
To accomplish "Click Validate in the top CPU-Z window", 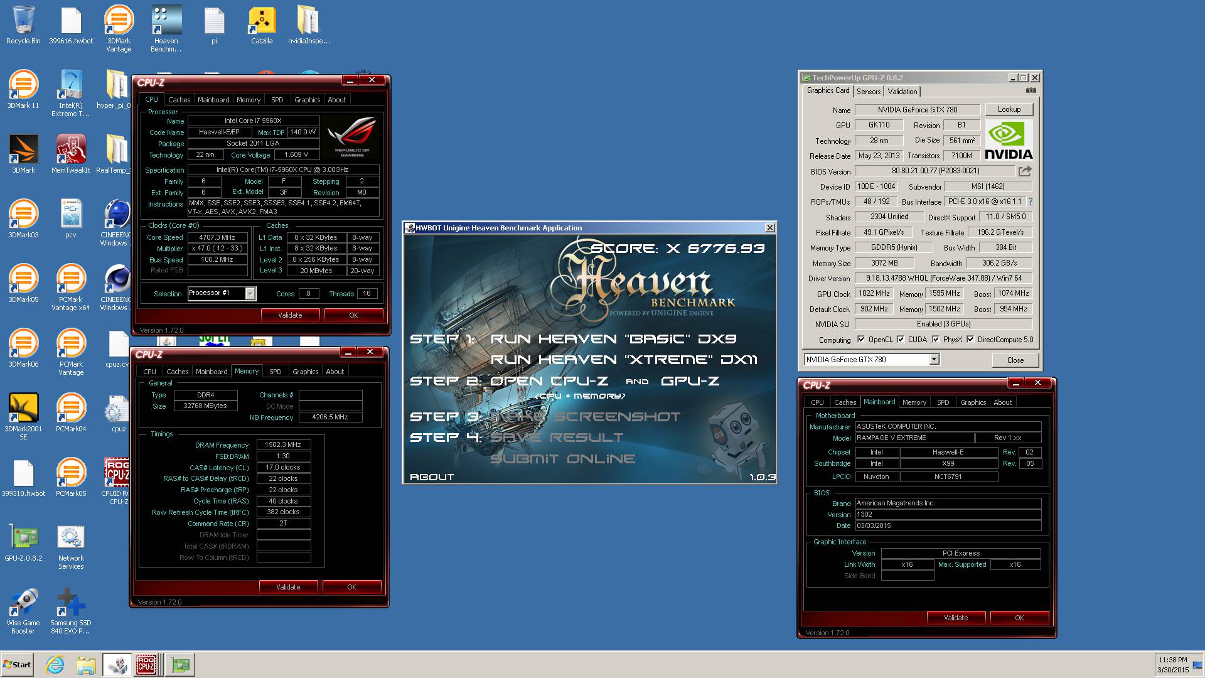I will click(290, 315).
